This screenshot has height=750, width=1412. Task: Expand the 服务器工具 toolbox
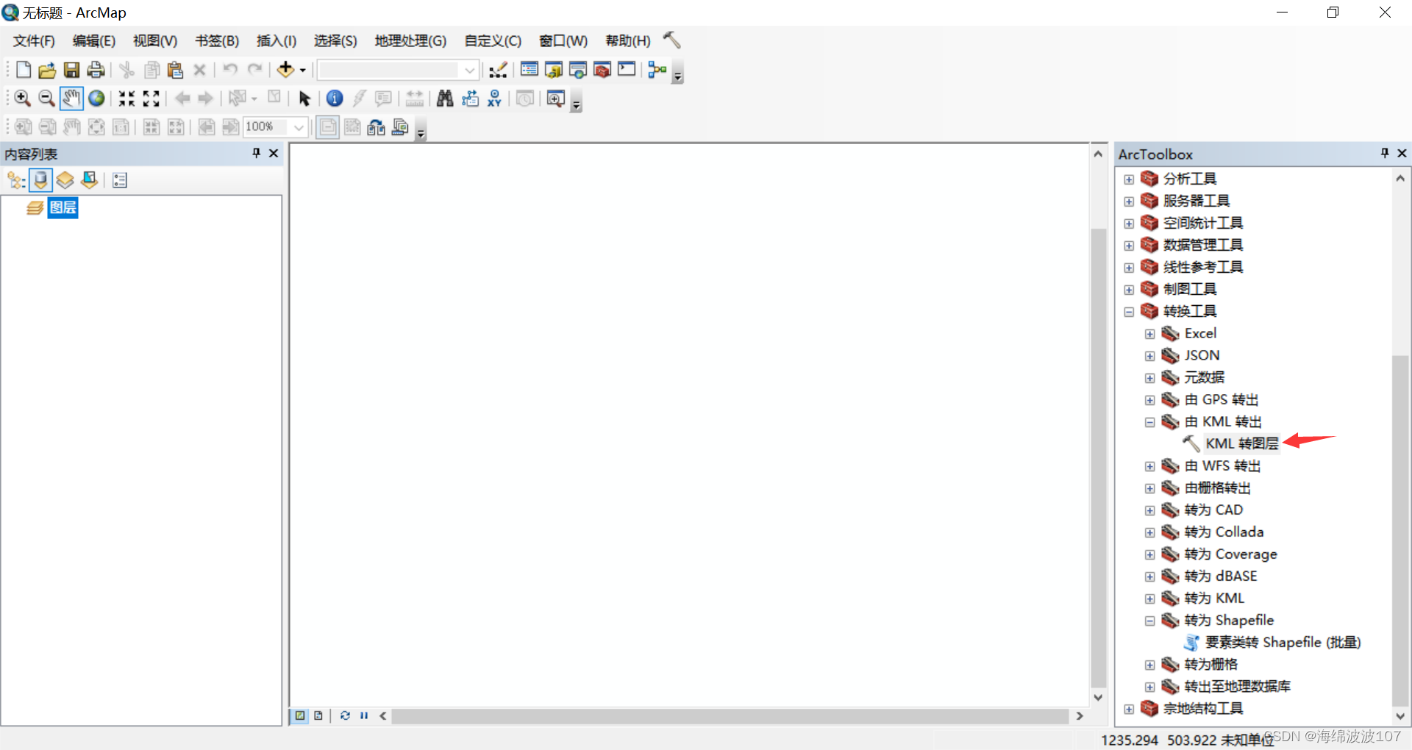(1129, 201)
